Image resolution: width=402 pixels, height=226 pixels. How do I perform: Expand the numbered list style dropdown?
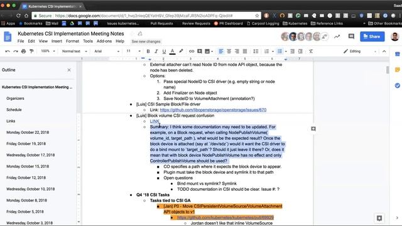(x=273, y=51)
